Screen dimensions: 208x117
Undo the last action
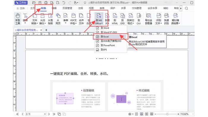(64, 3)
